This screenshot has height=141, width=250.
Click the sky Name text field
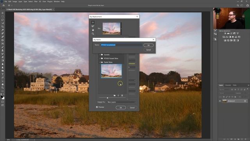121,45
